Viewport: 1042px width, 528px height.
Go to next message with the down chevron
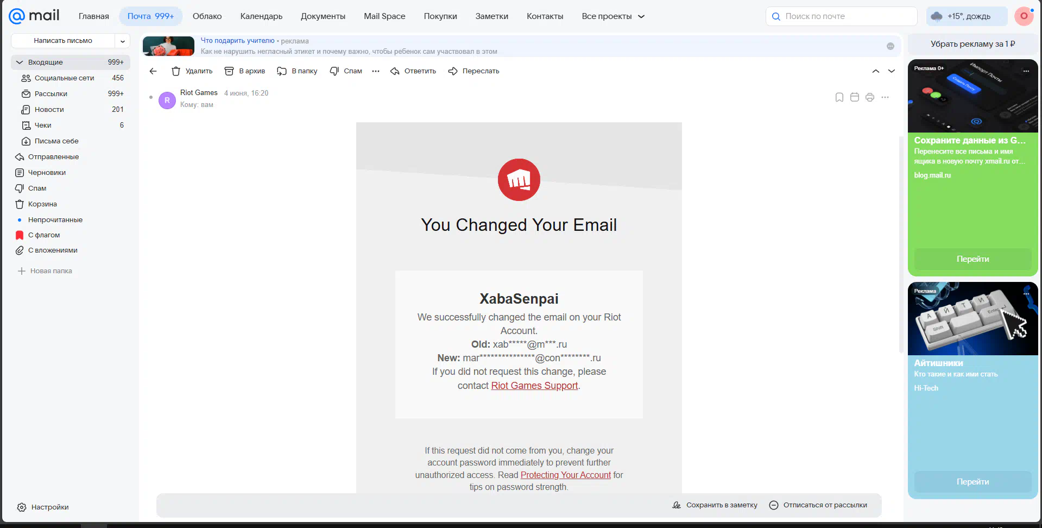pyautogui.click(x=892, y=71)
